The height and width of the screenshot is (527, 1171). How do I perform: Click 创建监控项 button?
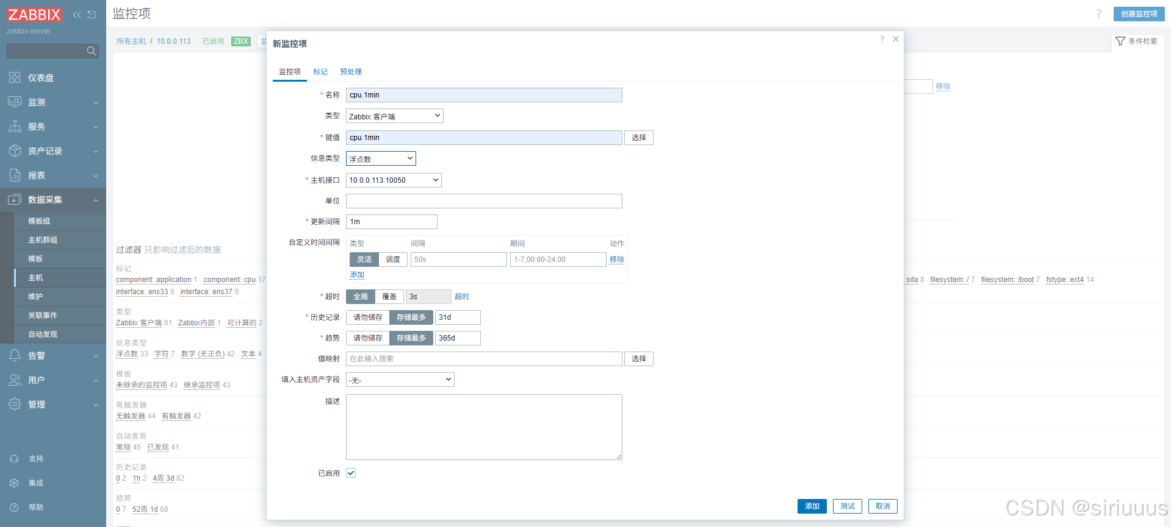point(1139,14)
